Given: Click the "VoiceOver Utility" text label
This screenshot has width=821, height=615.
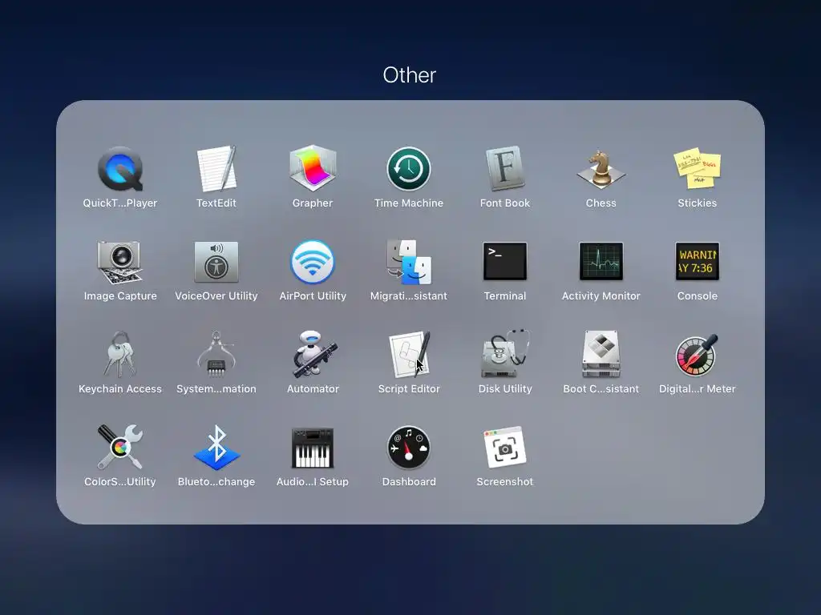Looking at the screenshot, I should [216, 296].
